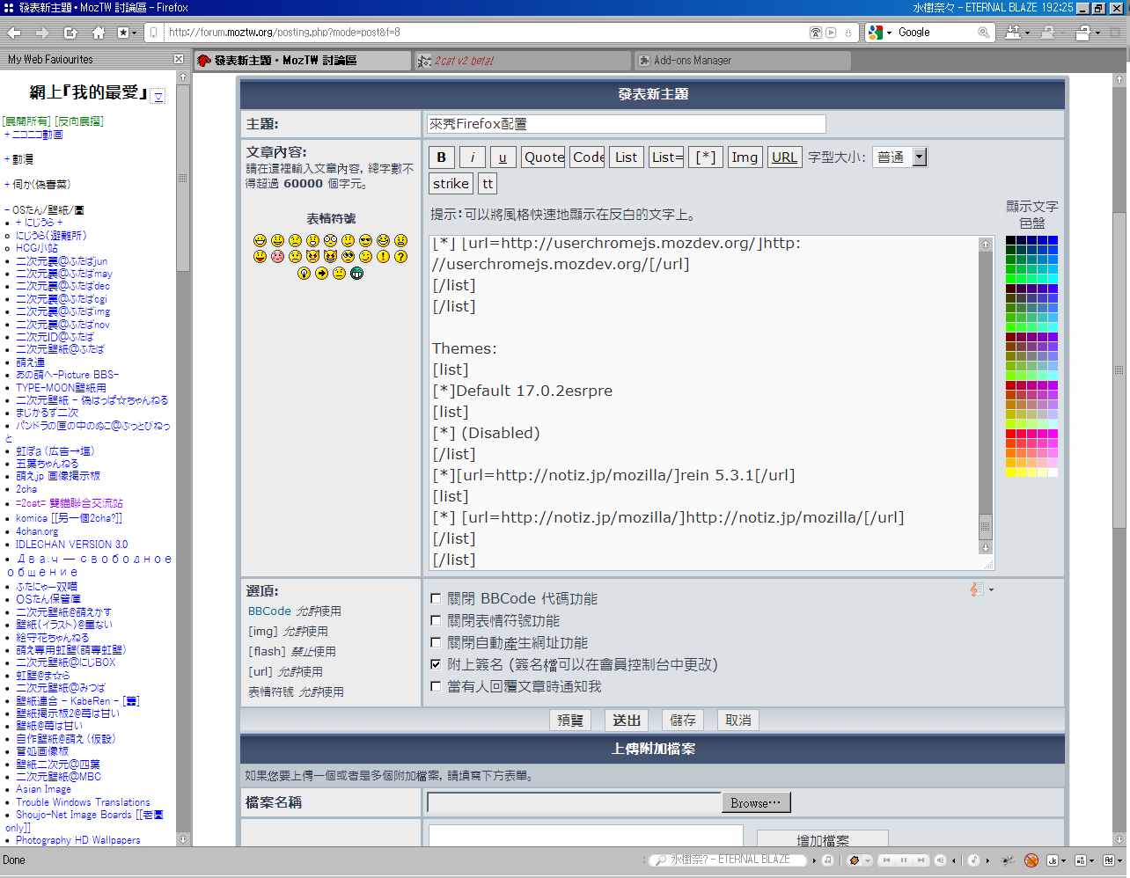Click the bold B formatting button
Screen dimensions: 1130x878
tap(442, 157)
